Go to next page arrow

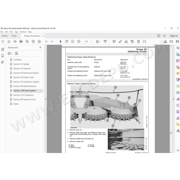pos(39,42)
